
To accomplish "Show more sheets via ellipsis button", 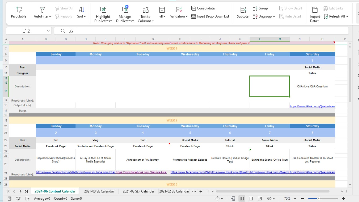I will click(194, 191).
